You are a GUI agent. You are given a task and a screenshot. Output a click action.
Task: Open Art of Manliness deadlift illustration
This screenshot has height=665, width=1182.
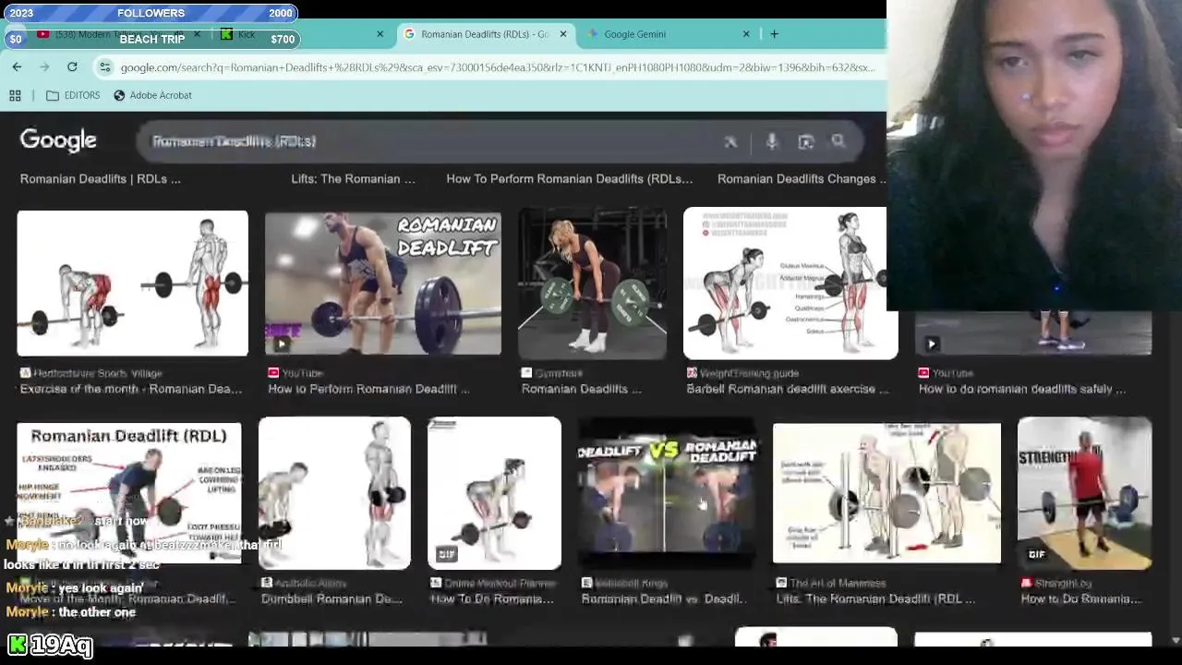pos(886,492)
